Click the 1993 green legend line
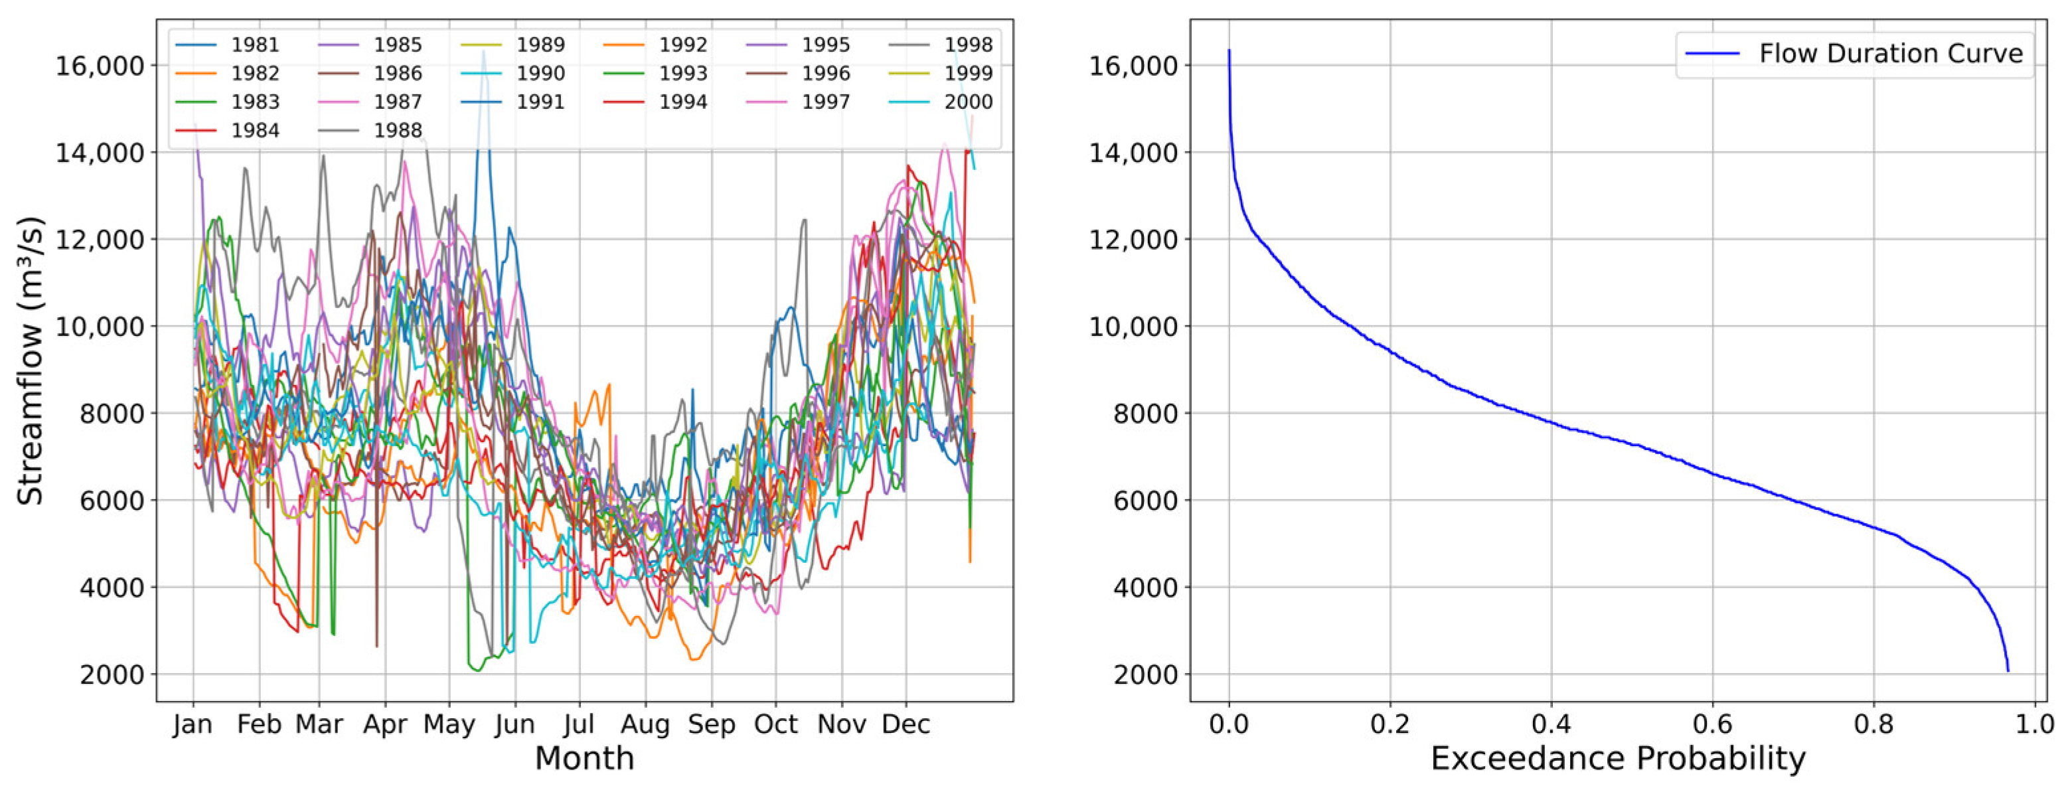2064x790 pixels. pyautogui.click(x=623, y=74)
